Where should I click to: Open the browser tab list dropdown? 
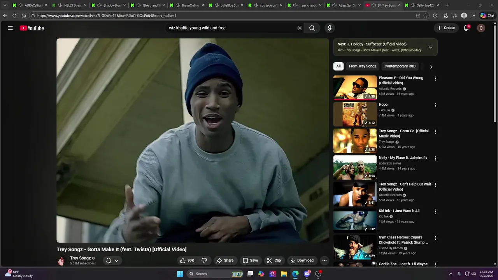click(x=5, y=5)
